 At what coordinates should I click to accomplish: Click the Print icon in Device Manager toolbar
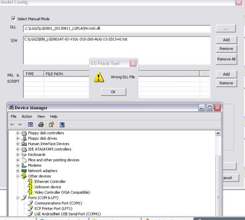[x=41, y=125]
